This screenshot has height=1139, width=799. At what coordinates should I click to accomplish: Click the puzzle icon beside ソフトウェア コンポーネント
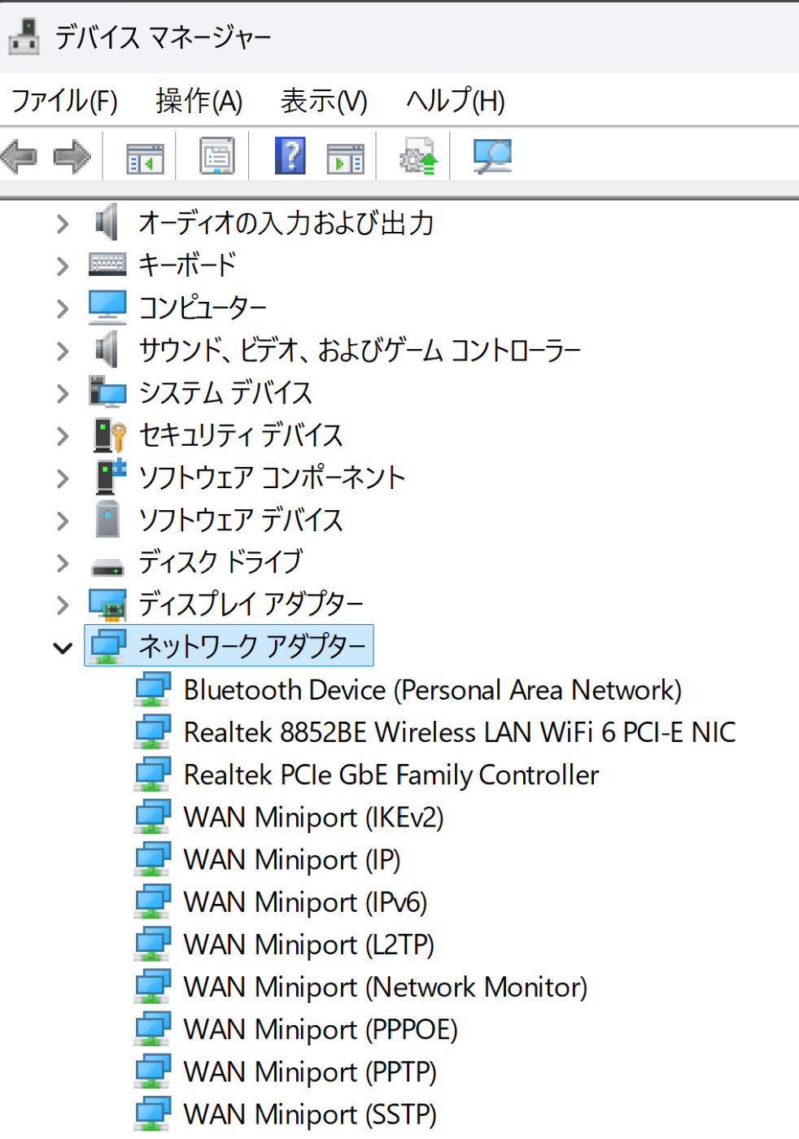[111, 477]
